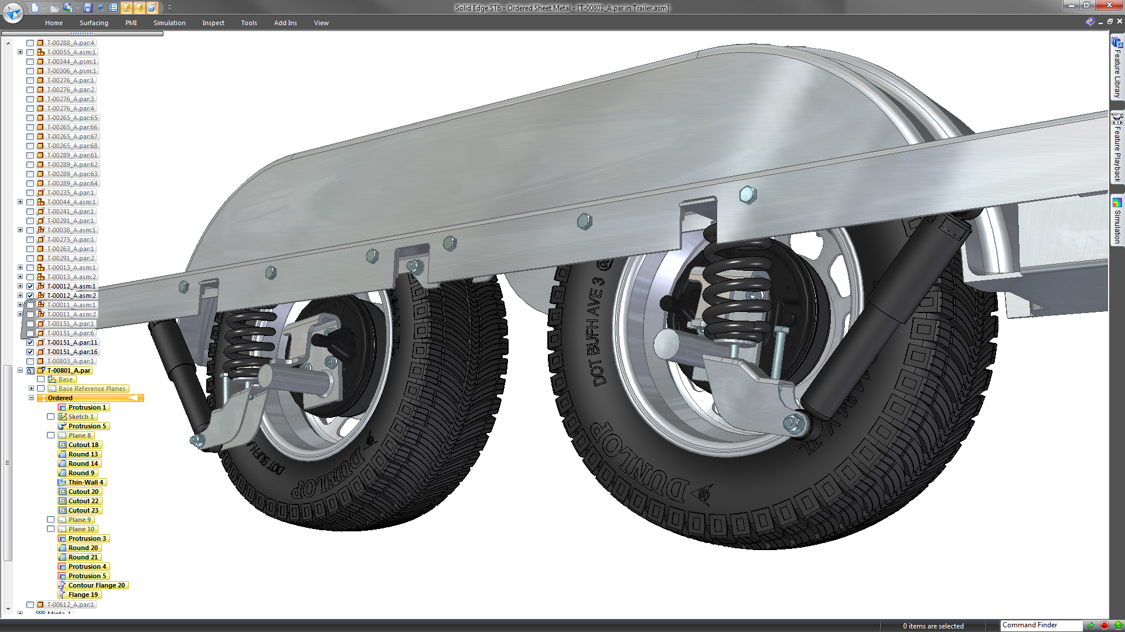The height and width of the screenshot is (632, 1125).
Task: Click the PathFinder scroll-down arrow
Action: [x=8, y=609]
